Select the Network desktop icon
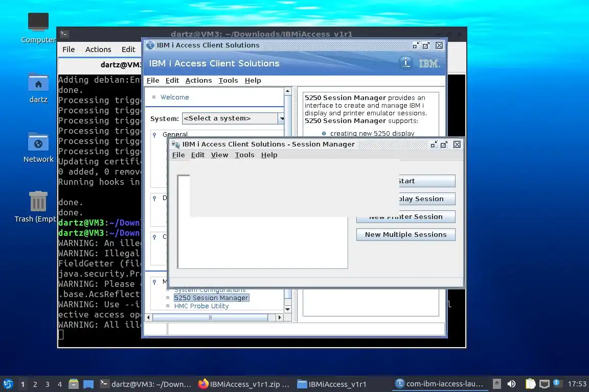The height and width of the screenshot is (392, 589). [38, 142]
